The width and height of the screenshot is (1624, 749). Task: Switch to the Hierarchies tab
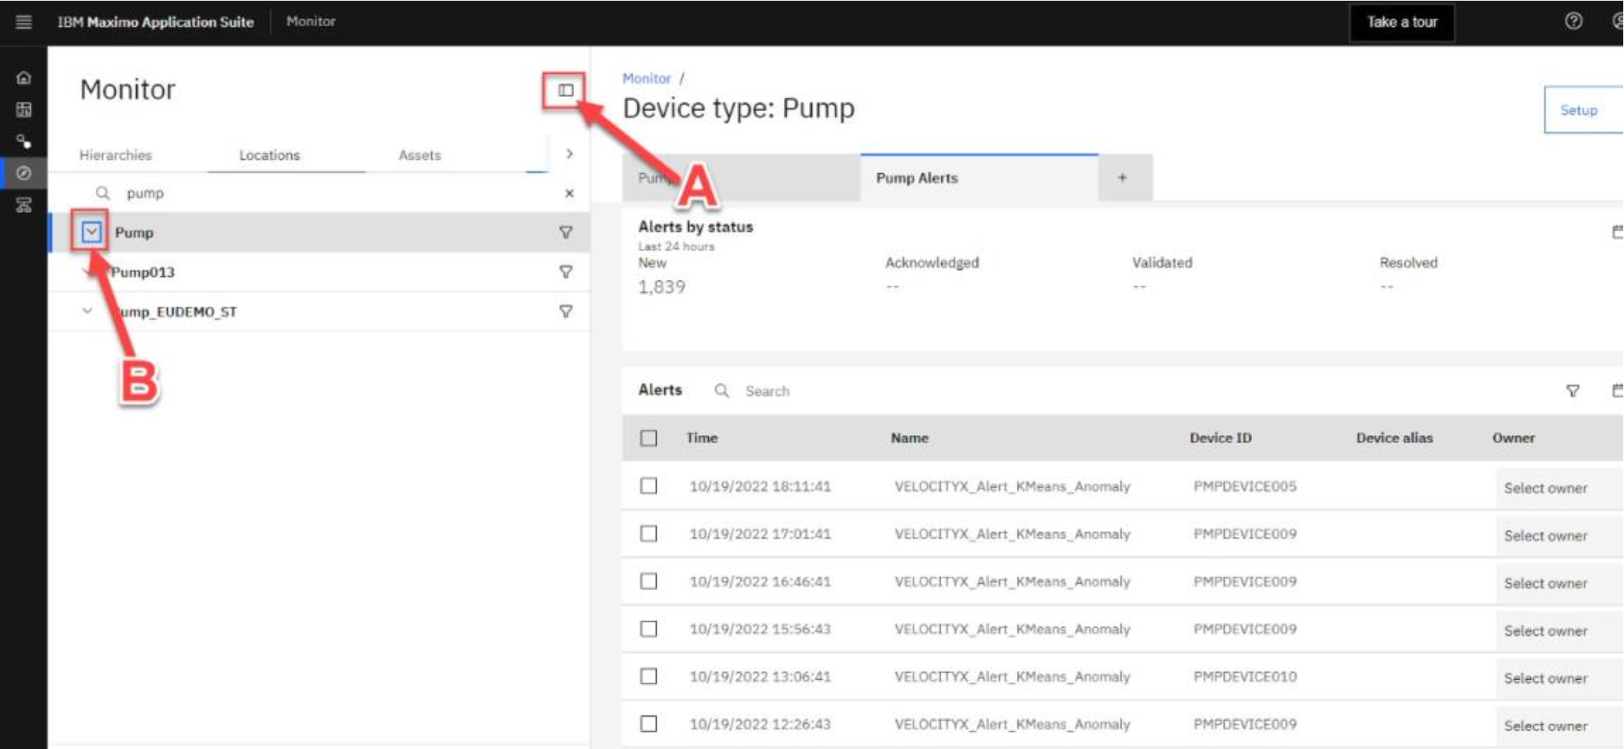[x=116, y=155]
